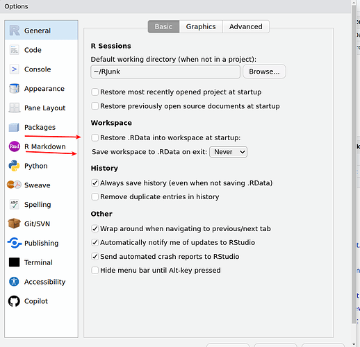
Task: Disable automatic RStudio update notifications
Action: click(x=95, y=242)
